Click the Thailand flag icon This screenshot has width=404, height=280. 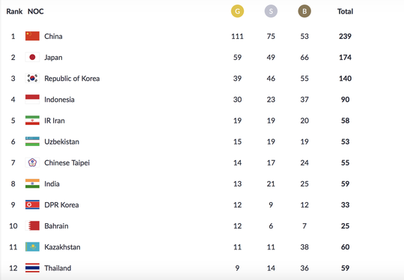32,267
